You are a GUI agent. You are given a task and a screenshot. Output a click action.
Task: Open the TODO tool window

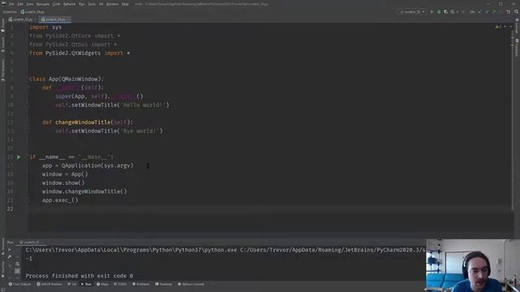click(x=120, y=284)
